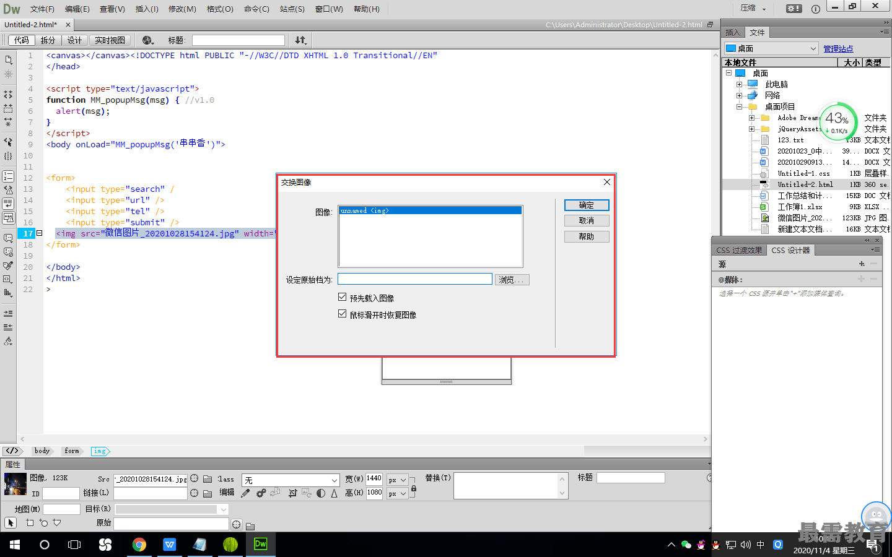This screenshot has height=557, width=892.
Task: Click 取消 in the 交换图像 dialog
Action: coord(587,220)
